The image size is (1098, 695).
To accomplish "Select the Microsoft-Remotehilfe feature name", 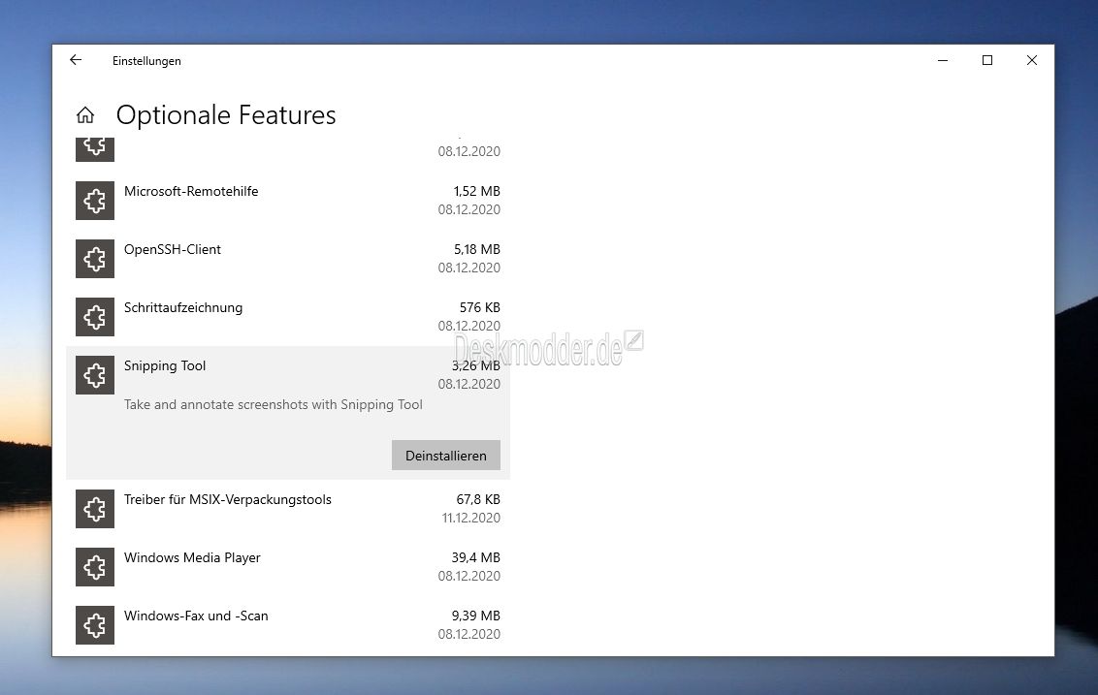I will pos(191,191).
